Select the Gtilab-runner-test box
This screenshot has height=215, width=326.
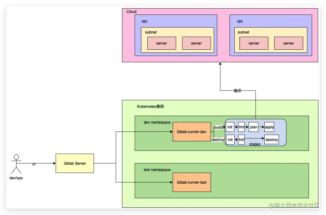pyautogui.click(x=192, y=182)
